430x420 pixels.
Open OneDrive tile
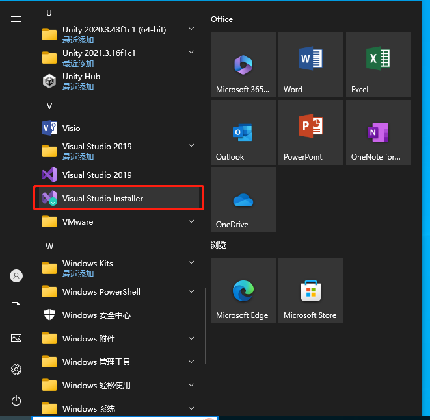click(243, 200)
